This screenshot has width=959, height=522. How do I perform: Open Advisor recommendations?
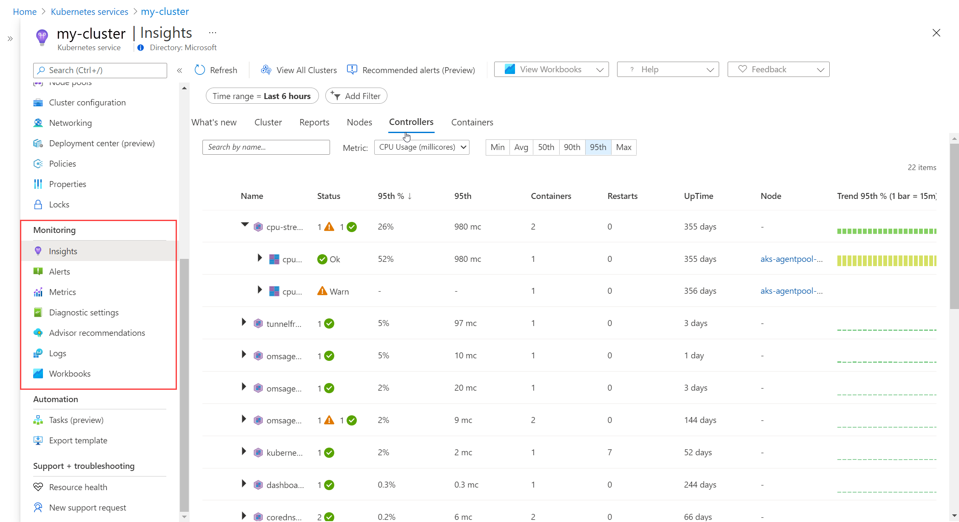(x=97, y=333)
